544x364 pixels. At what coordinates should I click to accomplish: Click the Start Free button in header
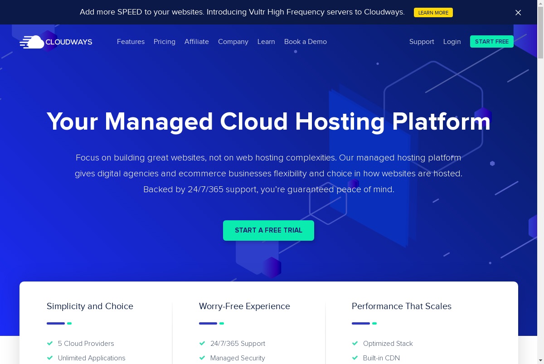point(492,42)
